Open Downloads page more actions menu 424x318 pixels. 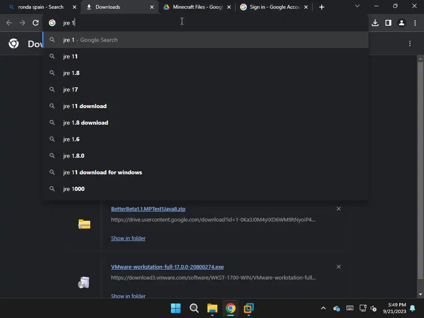pos(410,43)
